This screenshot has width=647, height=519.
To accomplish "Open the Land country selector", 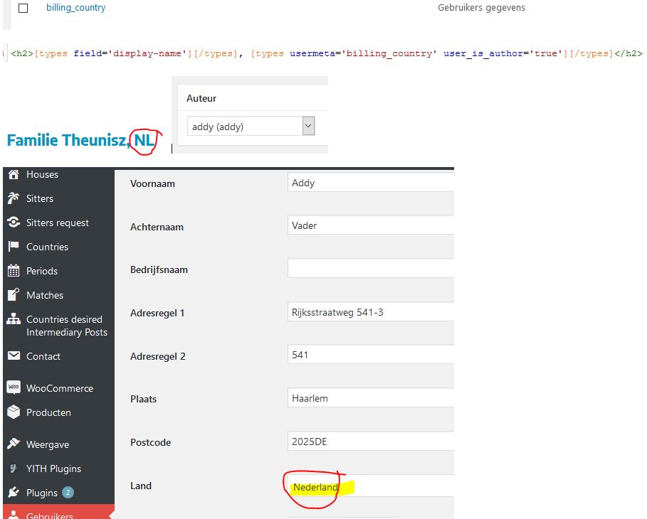I will click(x=370, y=487).
